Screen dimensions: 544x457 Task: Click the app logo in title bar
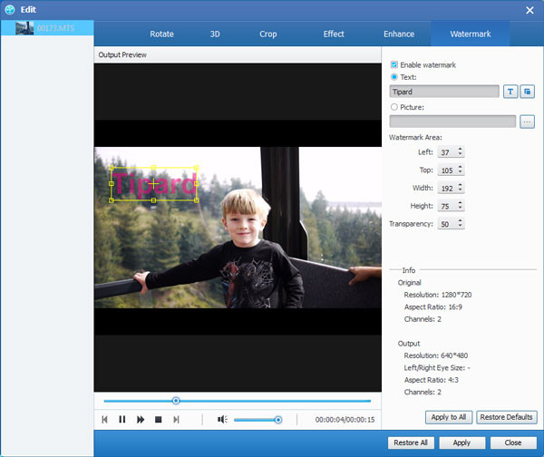[10, 10]
